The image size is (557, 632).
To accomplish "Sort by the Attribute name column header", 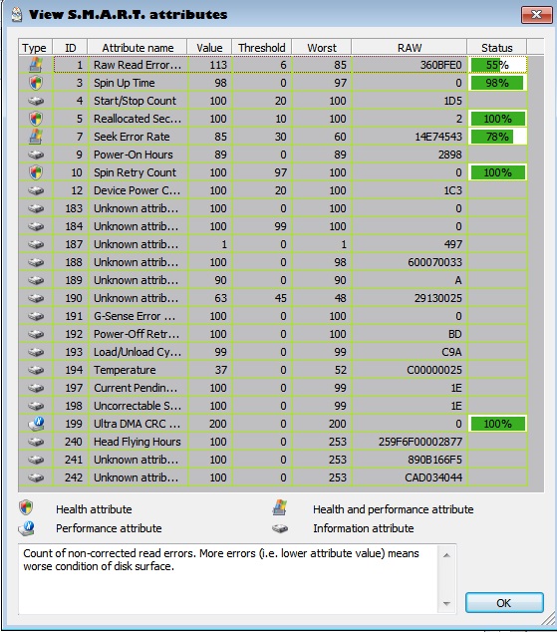I will point(138,48).
